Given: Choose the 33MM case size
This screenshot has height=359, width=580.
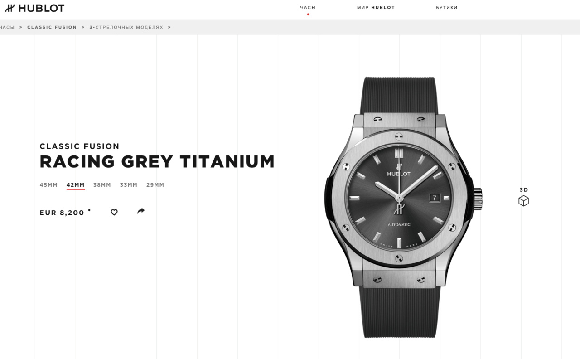Looking at the screenshot, I should [129, 185].
